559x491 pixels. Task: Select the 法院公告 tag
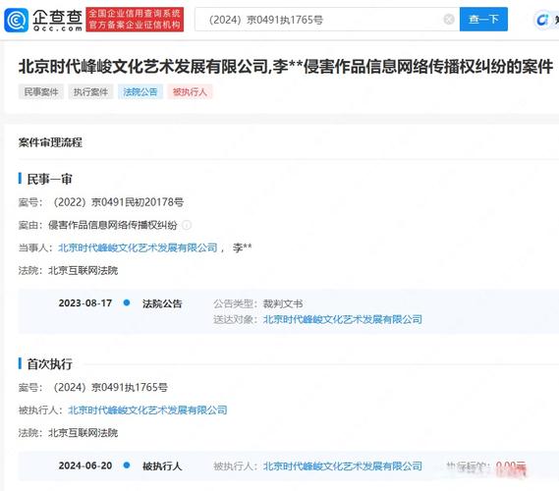click(x=140, y=92)
